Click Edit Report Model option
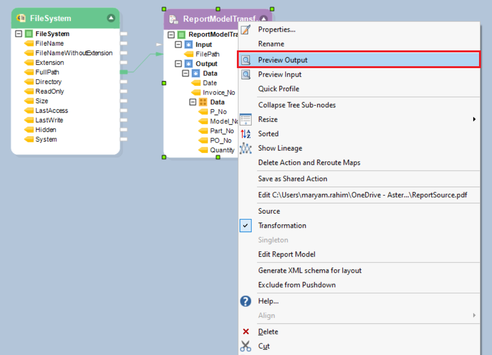 point(287,254)
